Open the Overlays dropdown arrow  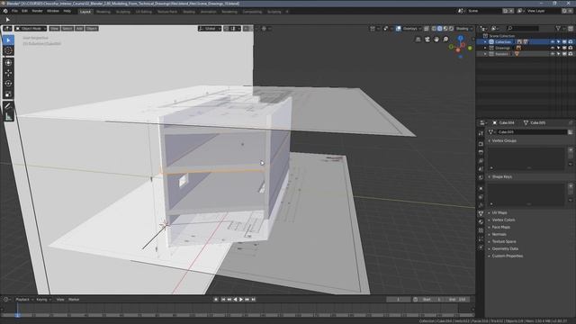(420, 29)
